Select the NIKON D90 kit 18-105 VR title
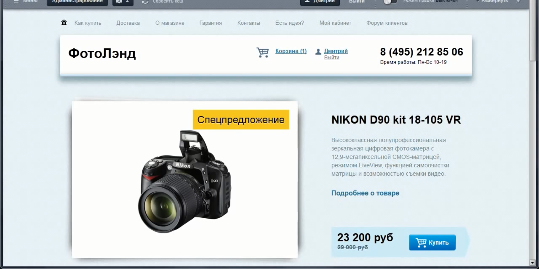 [x=396, y=120]
